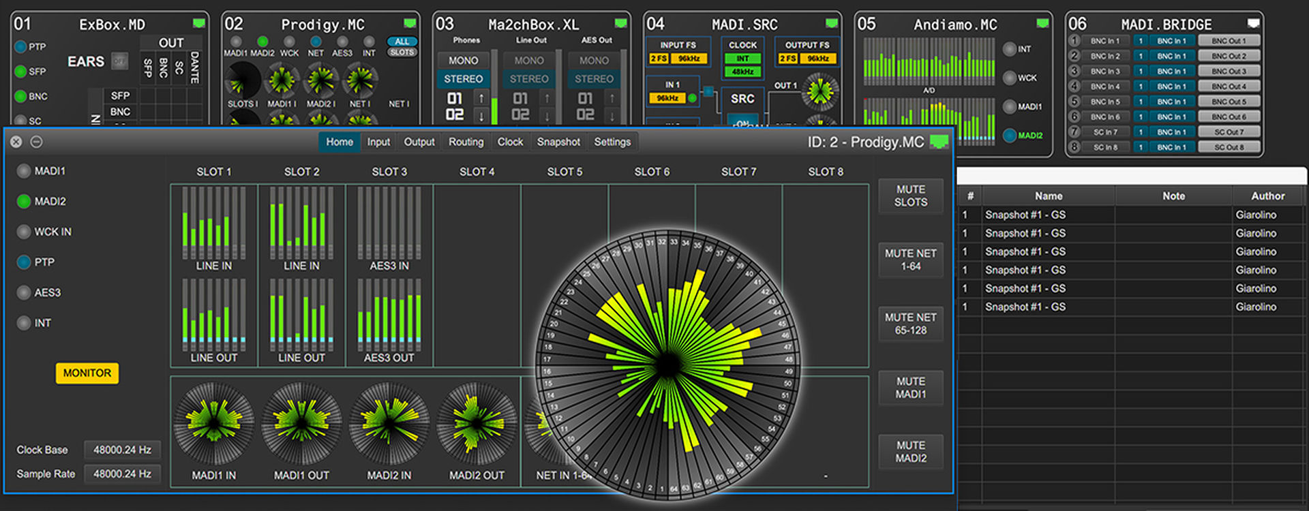Select WCK IN clock source
This screenshot has width=1309, height=511.
[24, 232]
